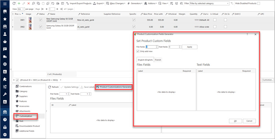275x139 pixels.
Task: Expand the Addons dropdown
Action: pyautogui.click(x=151, y=3)
